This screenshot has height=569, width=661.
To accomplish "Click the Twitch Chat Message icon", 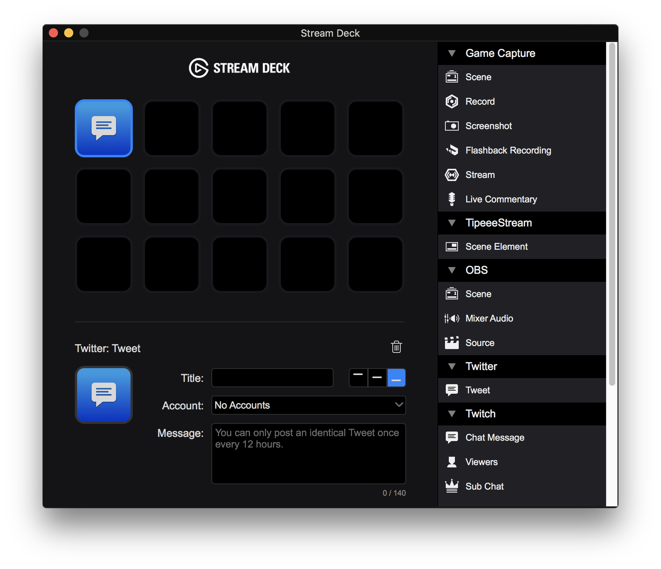I will point(452,437).
